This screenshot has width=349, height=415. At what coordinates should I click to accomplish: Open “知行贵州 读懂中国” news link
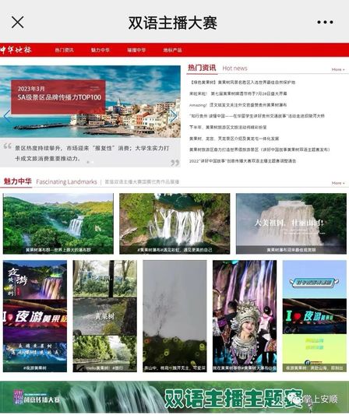tap(257, 116)
